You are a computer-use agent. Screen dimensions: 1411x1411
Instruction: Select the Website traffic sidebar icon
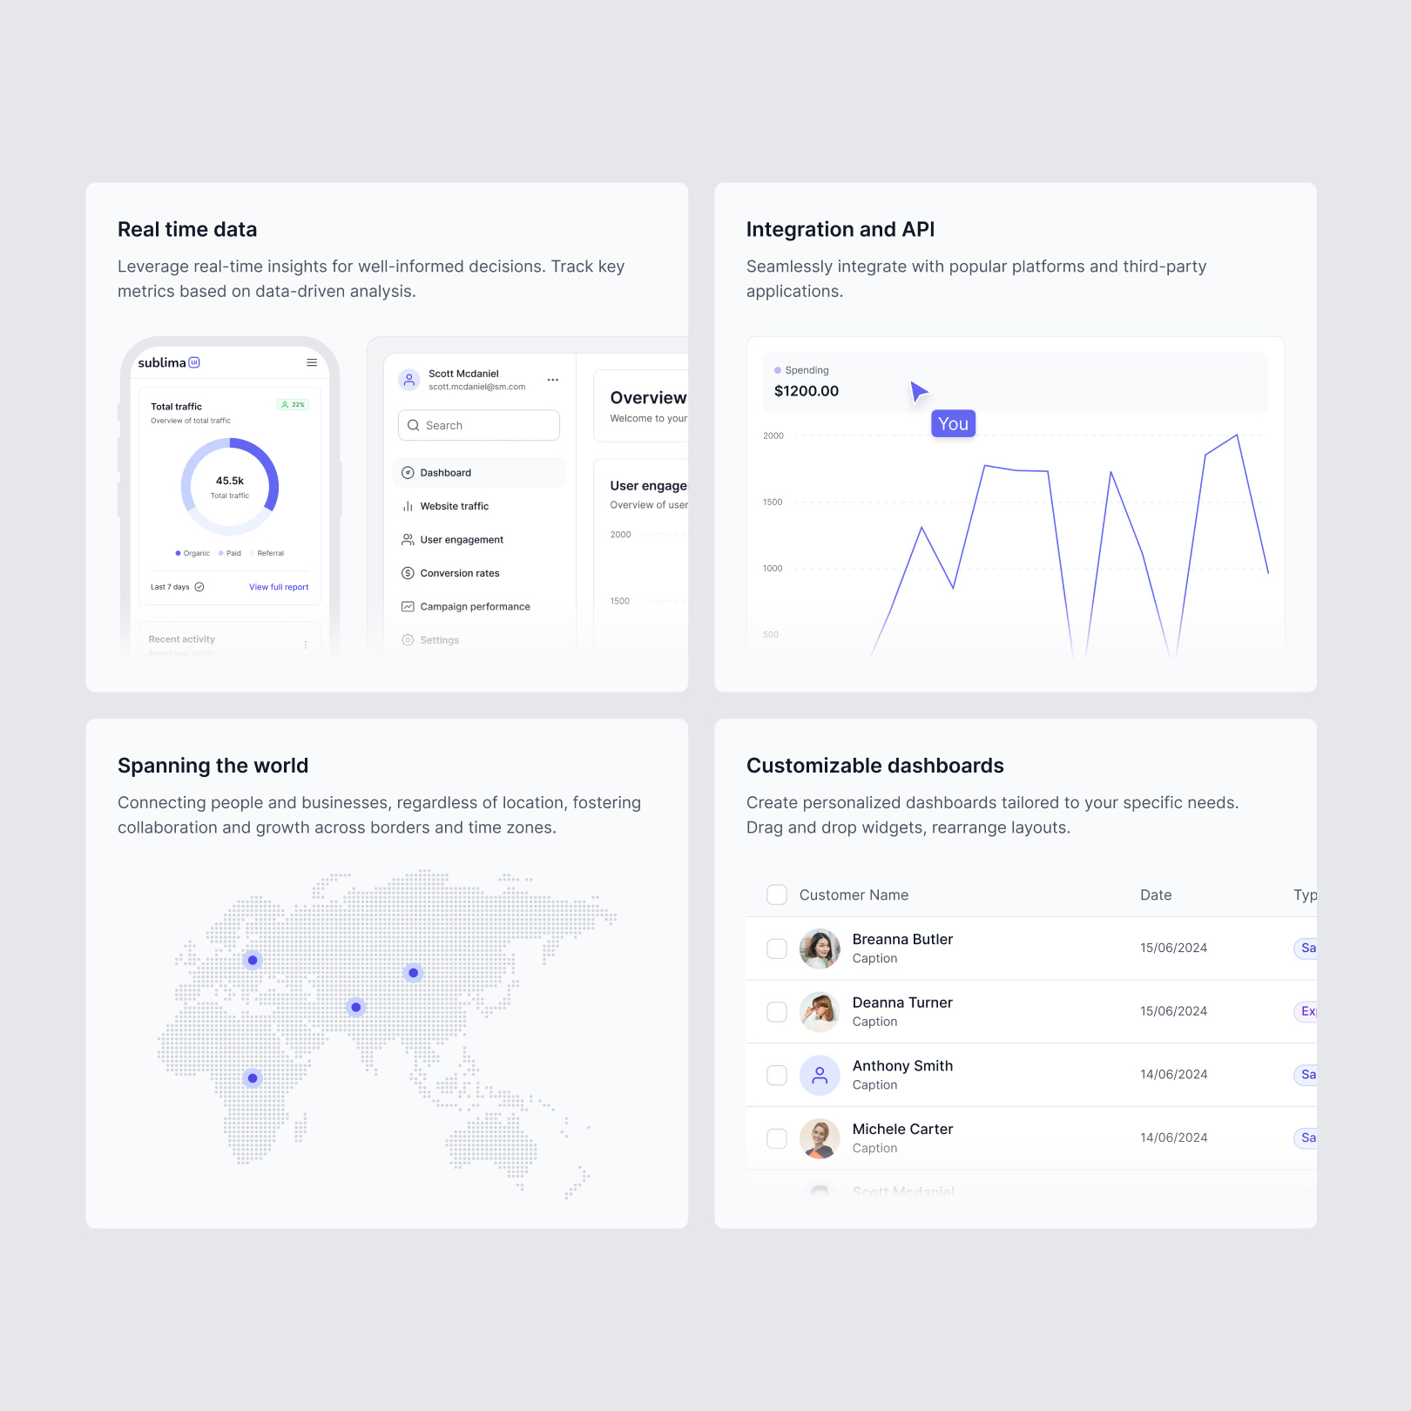coord(407,505)
